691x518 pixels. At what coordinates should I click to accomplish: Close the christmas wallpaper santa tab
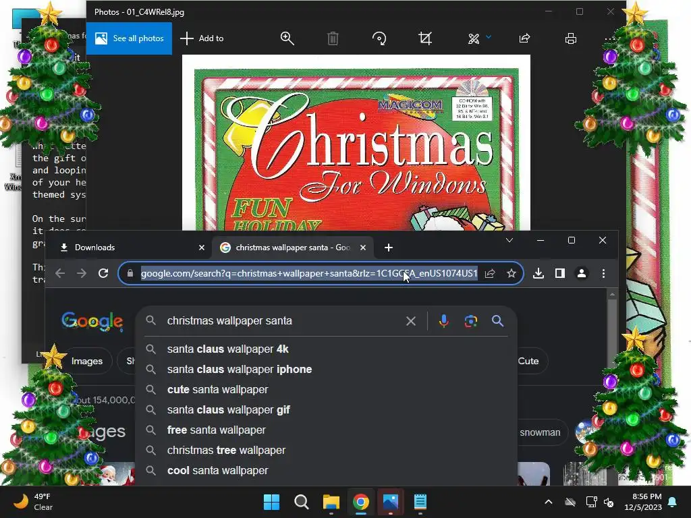[362, 248]
